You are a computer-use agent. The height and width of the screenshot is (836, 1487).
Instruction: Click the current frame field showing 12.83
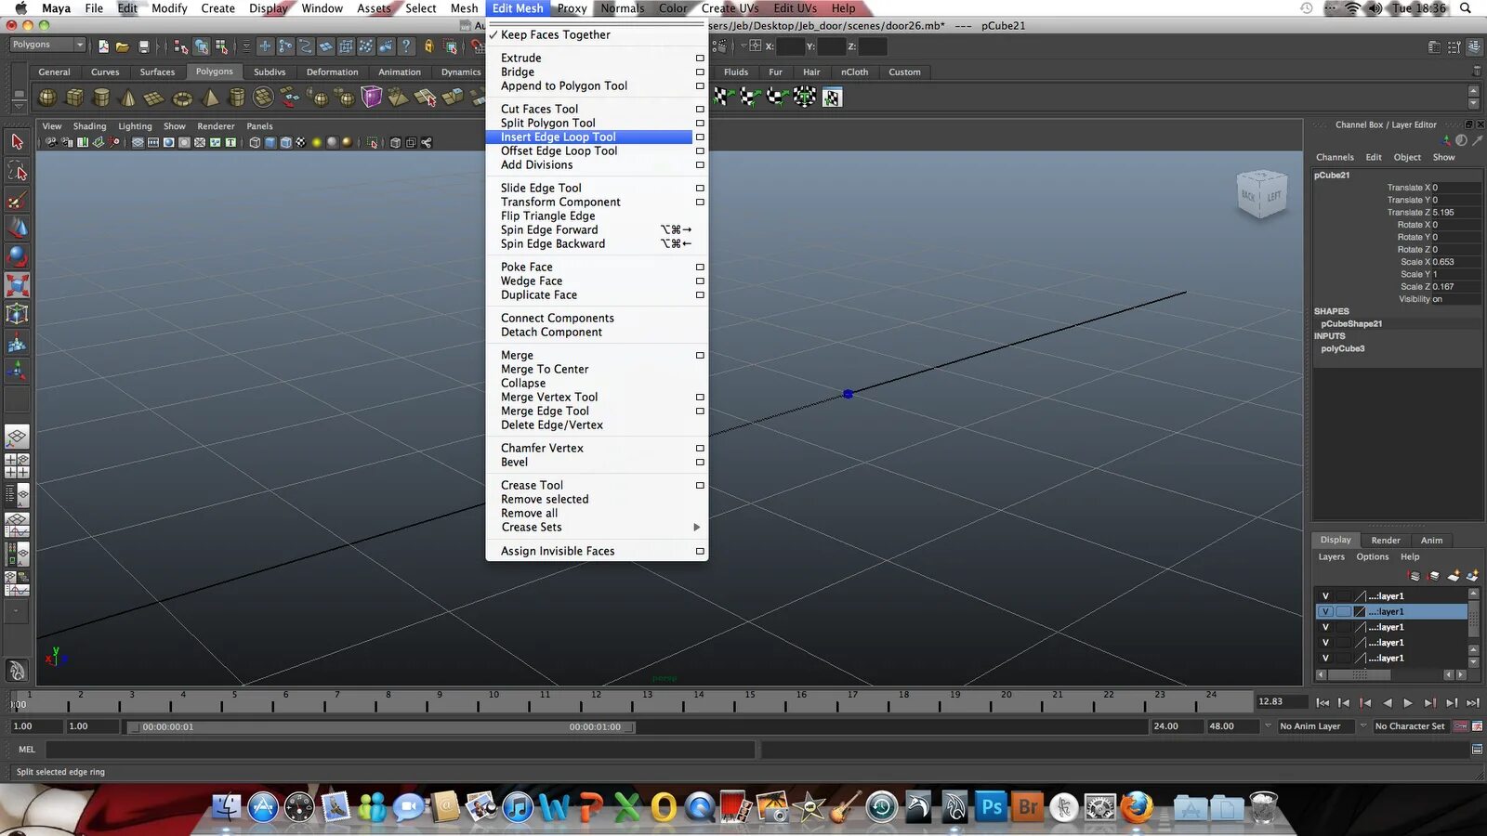(x=1282, y=702)
